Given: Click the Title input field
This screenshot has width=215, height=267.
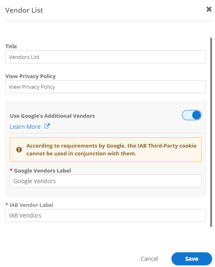Looking at the screenshot, I should point(105,57).
